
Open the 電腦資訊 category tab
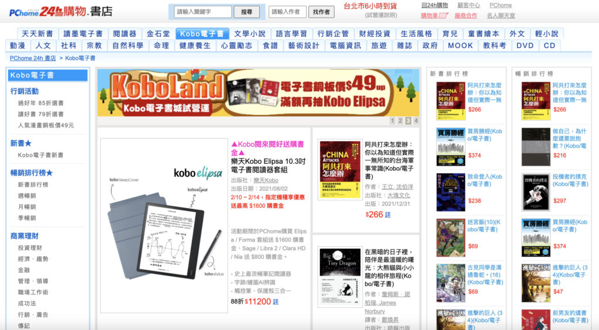coord(345,46)
